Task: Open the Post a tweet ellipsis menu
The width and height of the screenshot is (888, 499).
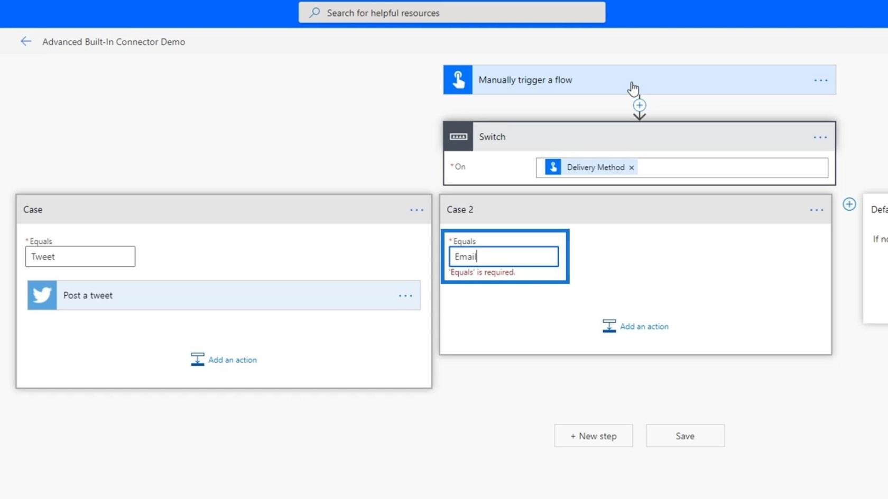Action: pyautogui.click(x=405, y=296)
